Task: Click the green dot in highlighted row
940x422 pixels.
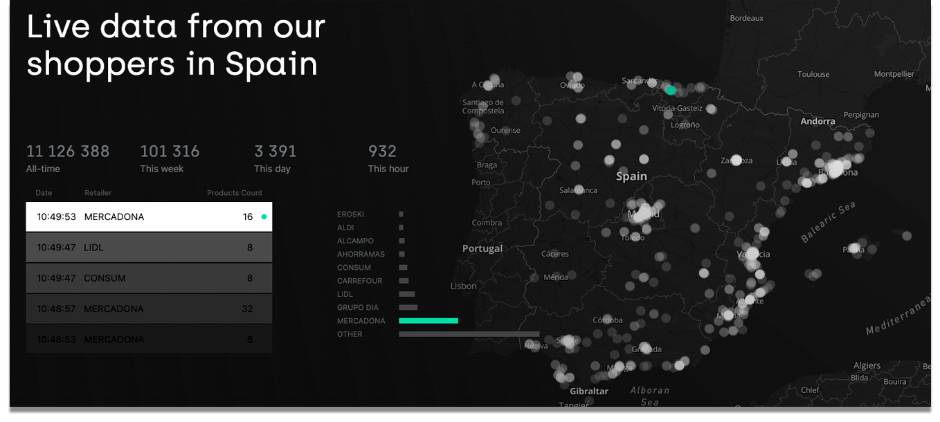Action: (264, 217)
